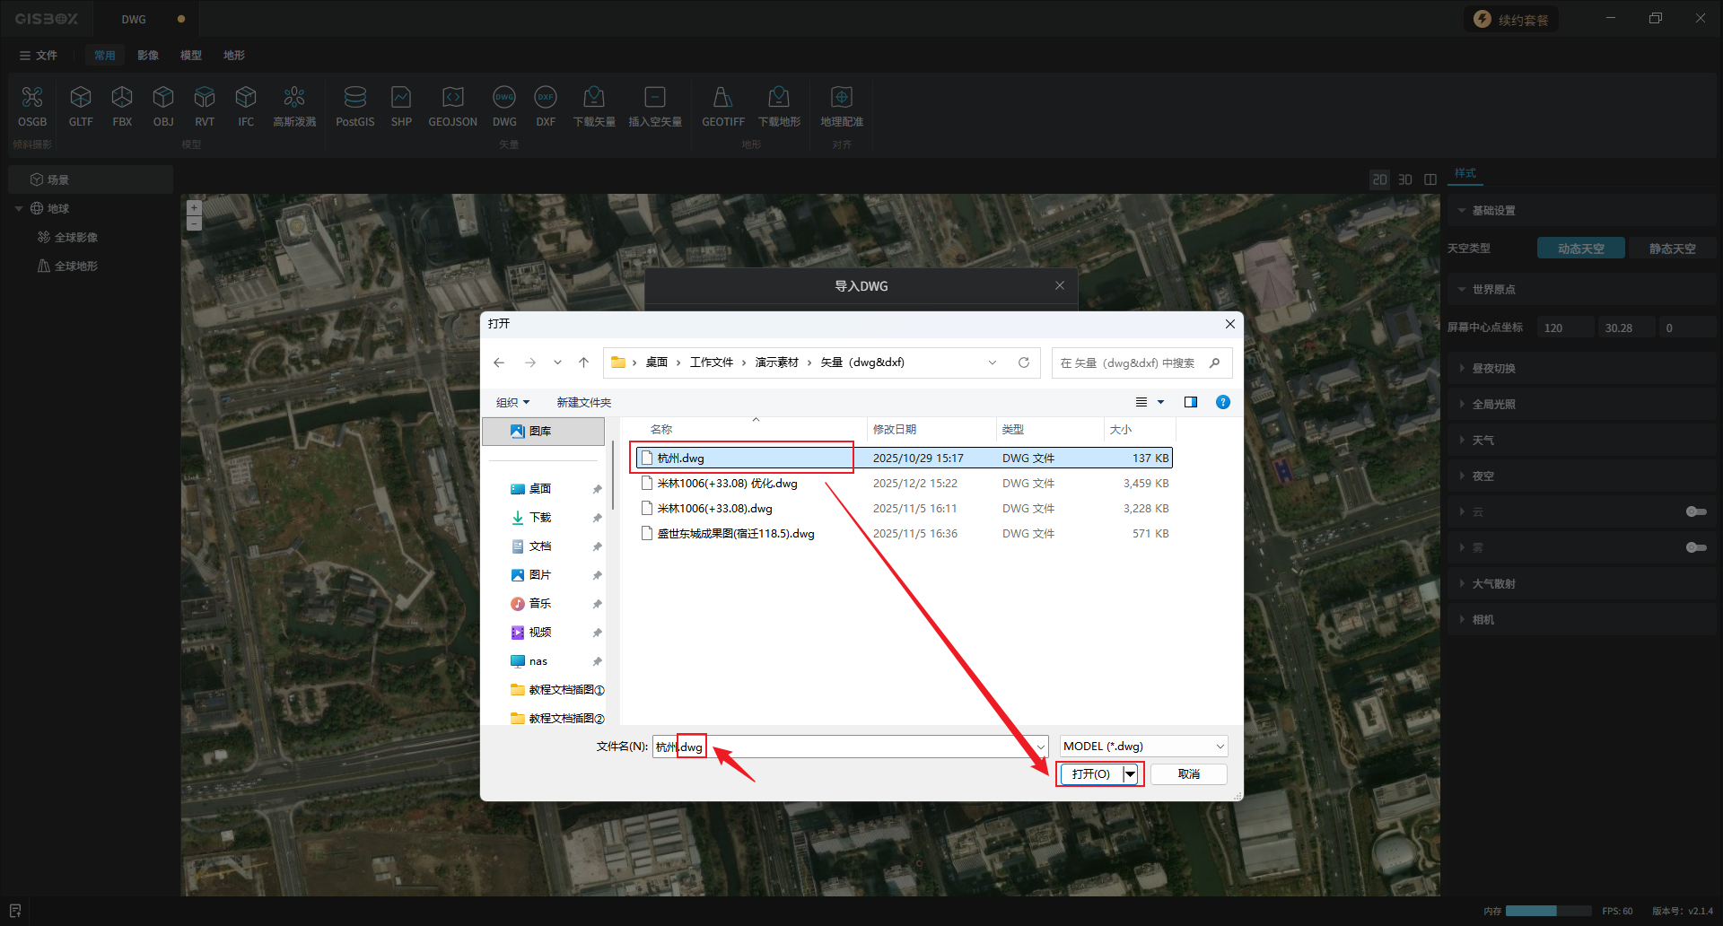Expand the 昼夜切换 settings section

tap(1493, 369)
